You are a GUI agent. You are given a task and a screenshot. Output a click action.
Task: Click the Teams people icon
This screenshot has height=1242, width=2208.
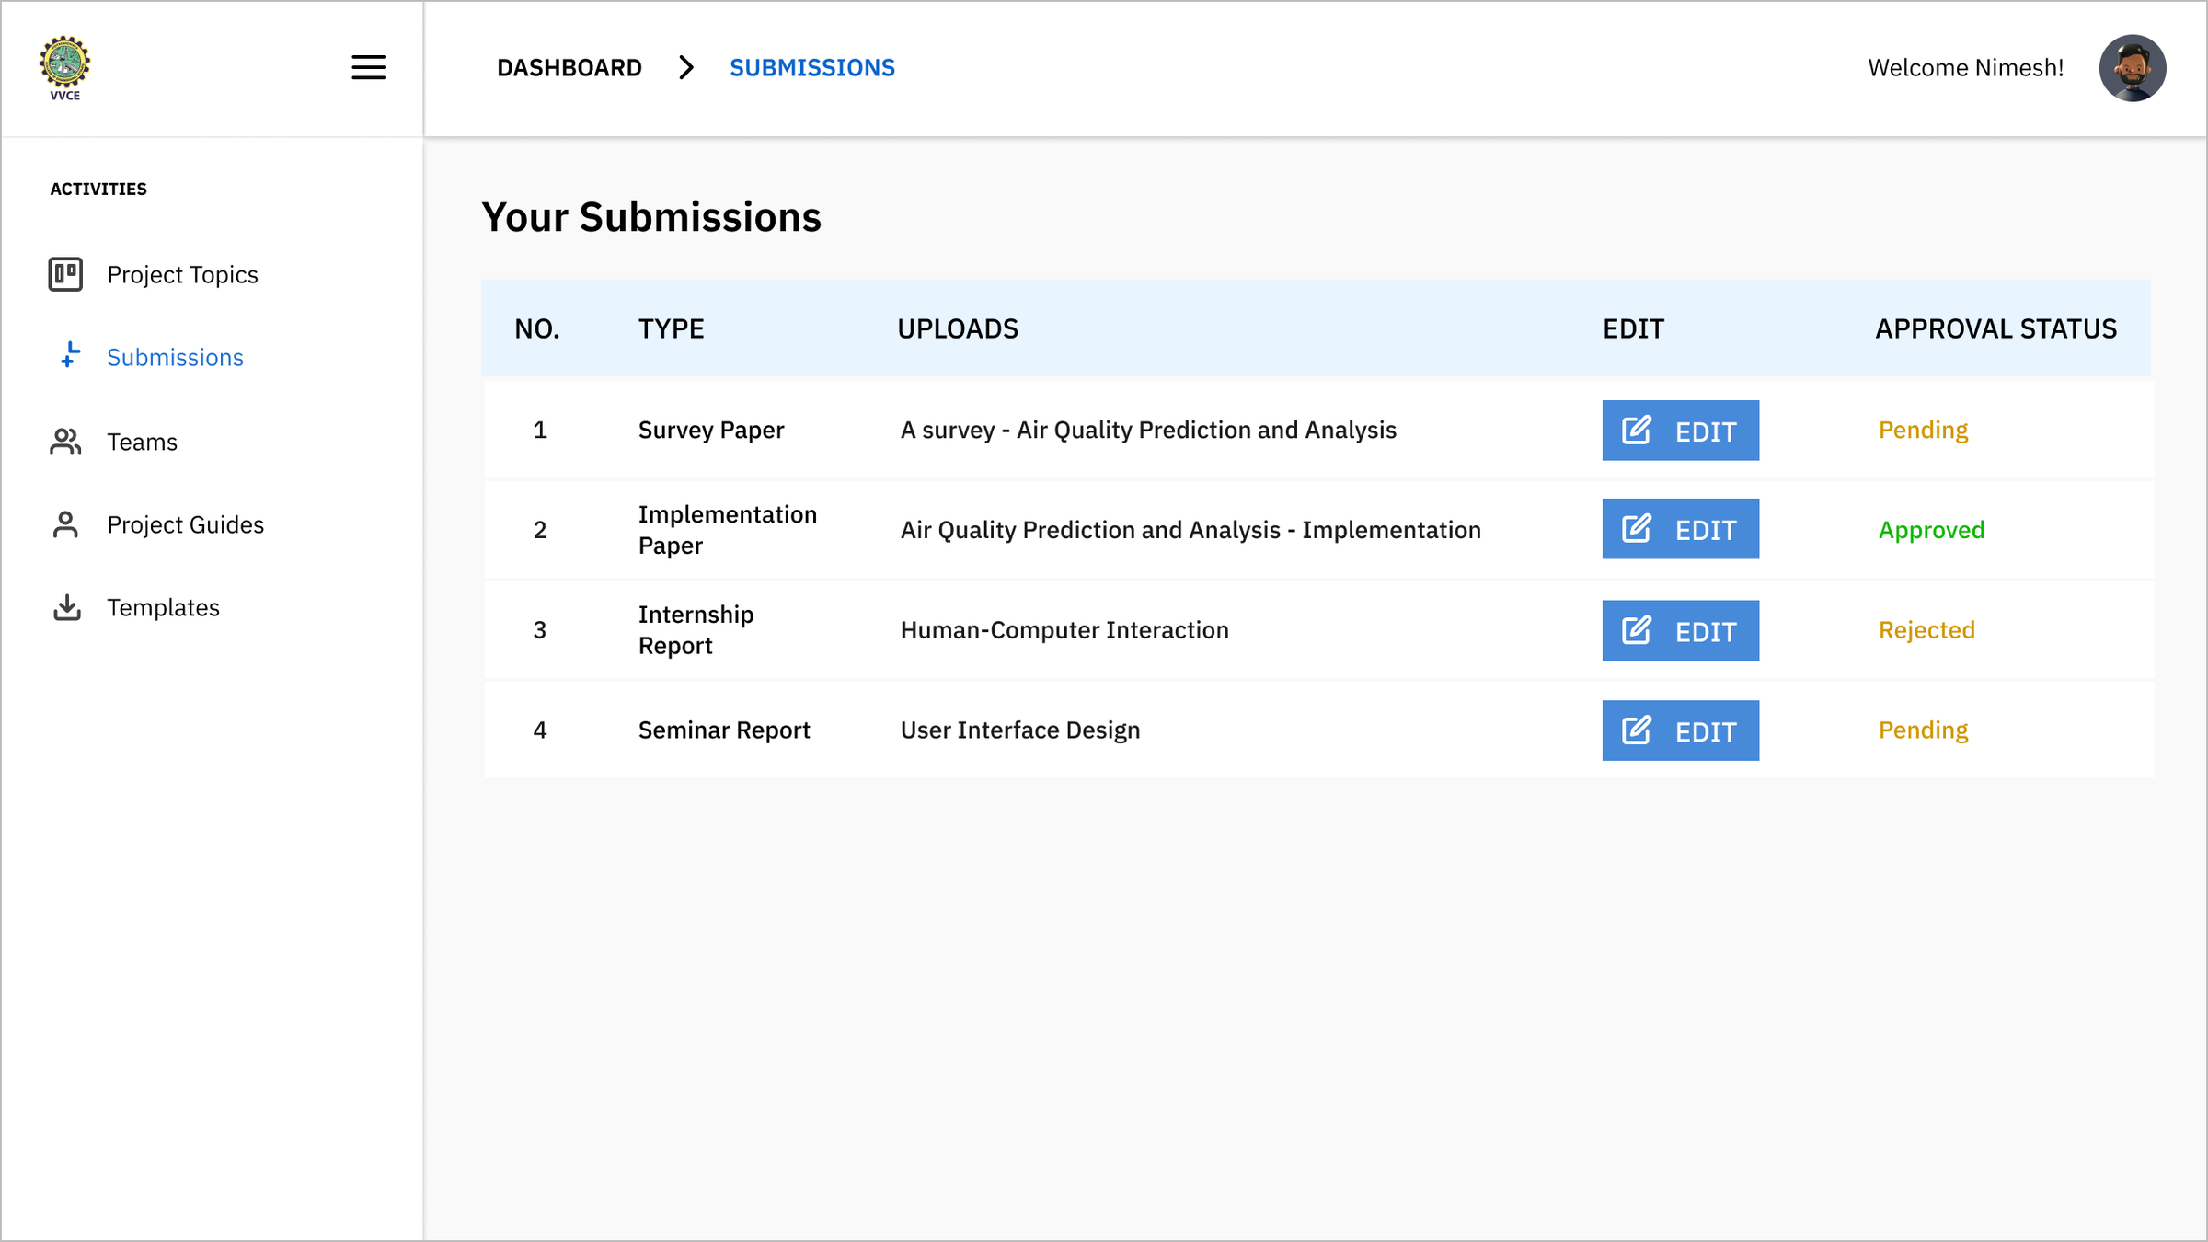65,442
